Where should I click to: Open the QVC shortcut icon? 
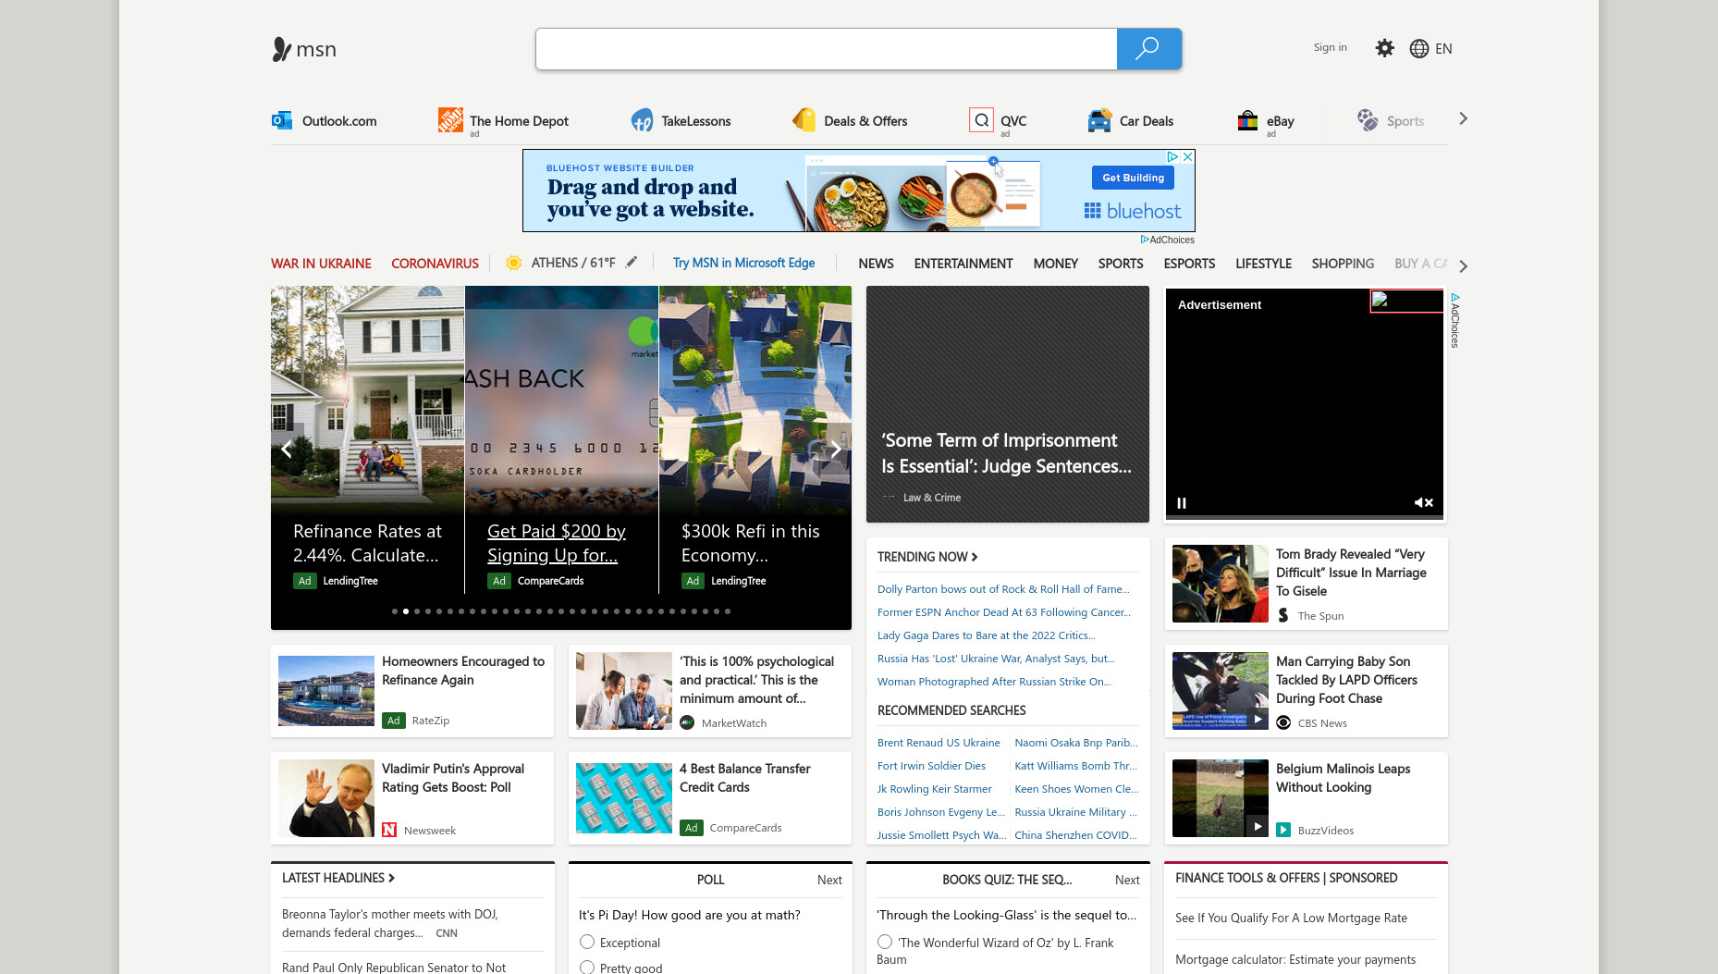[981, 120]
